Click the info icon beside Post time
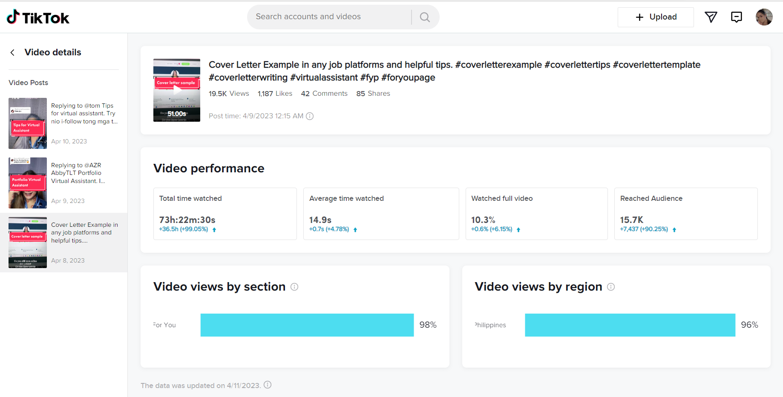The width and height of the screenshot is (783, 397). point(310,116)
